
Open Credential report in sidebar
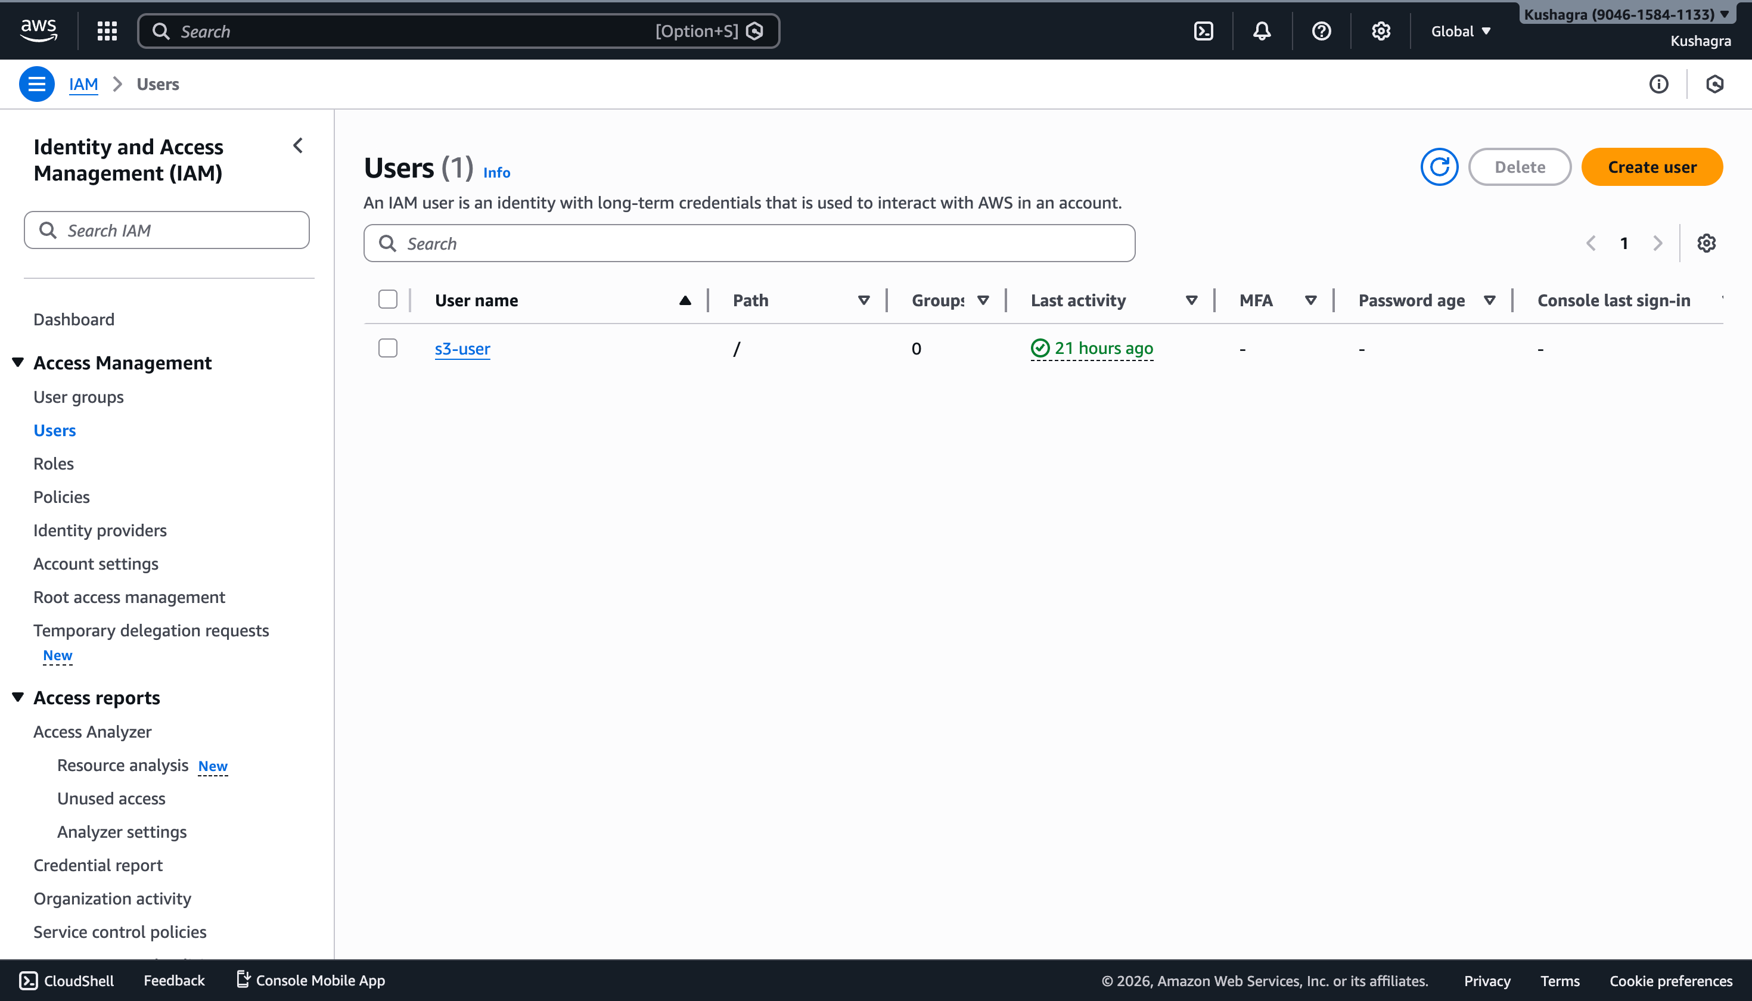98,865
